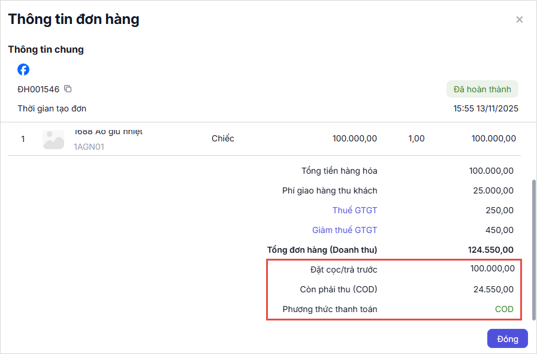Click the Chiếc unit cell in product row
This screenshot has height=354, width=537.
pos(223,138)
